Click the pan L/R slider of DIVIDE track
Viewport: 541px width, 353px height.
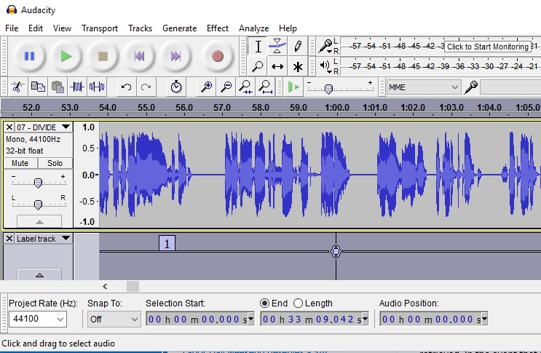pos(38,205)
